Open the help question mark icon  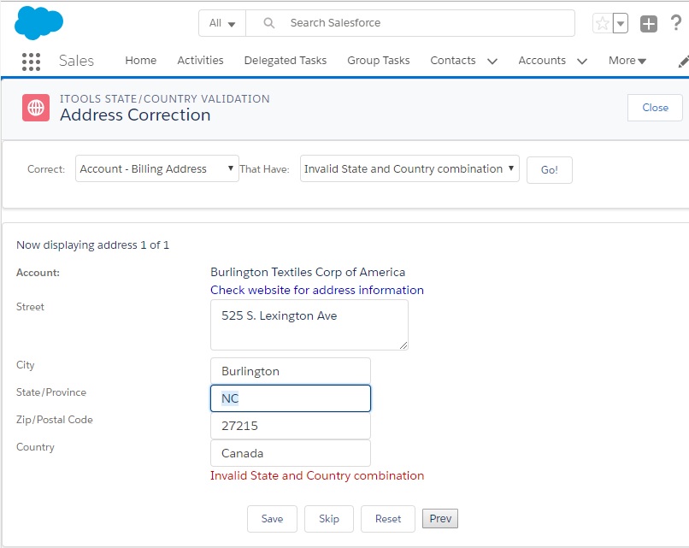click(x=676, y=23)
